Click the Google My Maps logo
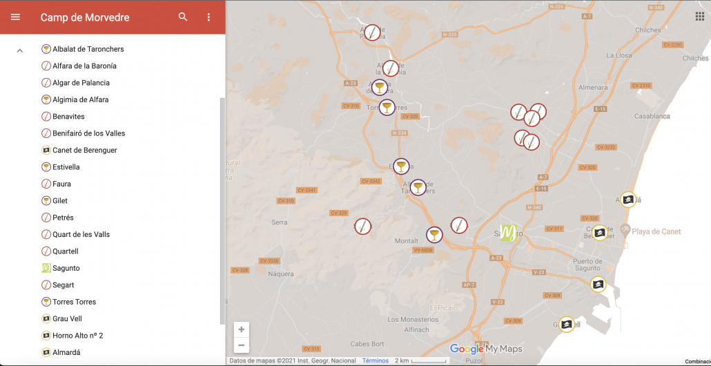Image resolution: width=711 pixels, height=366 pixels. (x=486, y=349)
